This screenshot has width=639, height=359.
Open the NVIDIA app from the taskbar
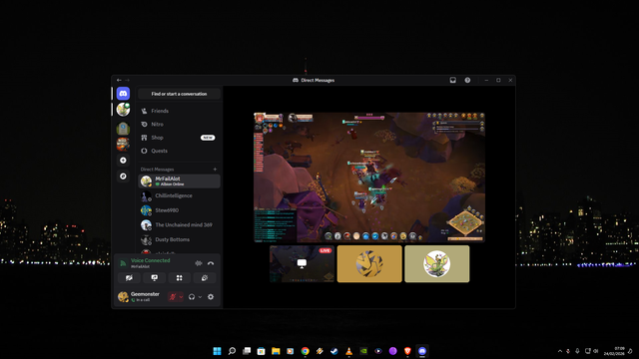click(x=363, y=351)
